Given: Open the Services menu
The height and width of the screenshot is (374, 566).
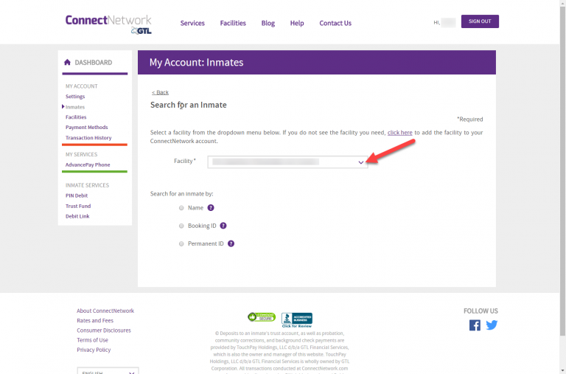Looking at the screenshot, I should [x=192, y=23].
